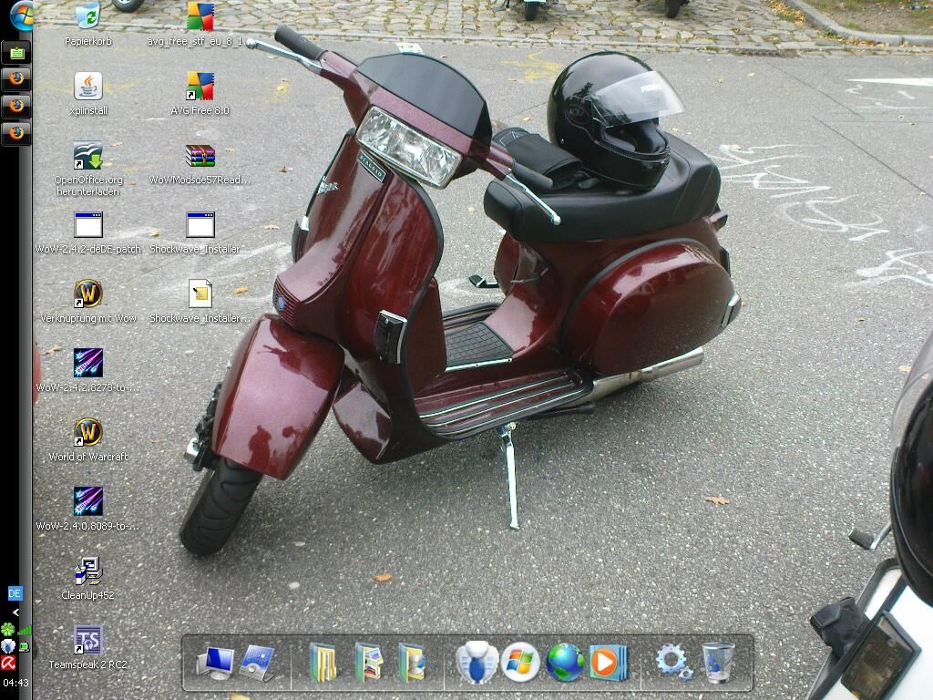The height and width of the screenshot is (700, 933).
Task: Select the Verknüpfung mit WoW icon
Action: (x=87, y=293)
